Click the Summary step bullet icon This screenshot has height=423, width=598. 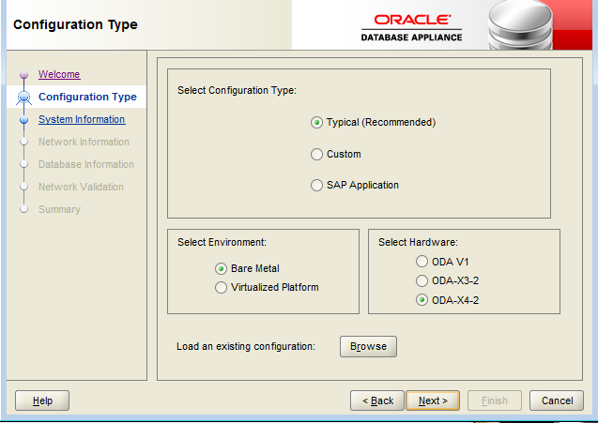(x=24, y=209)
